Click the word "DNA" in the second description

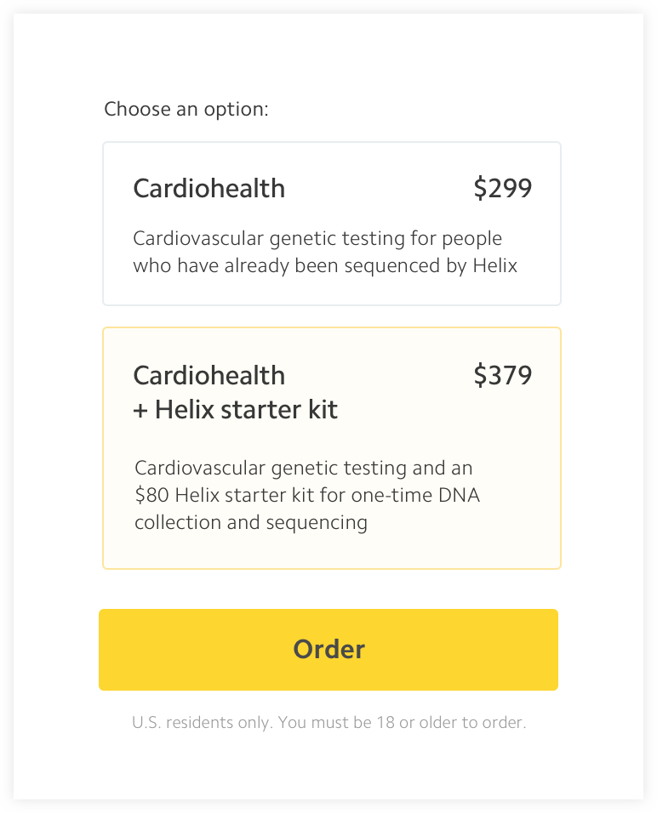(x=460, y=495)
